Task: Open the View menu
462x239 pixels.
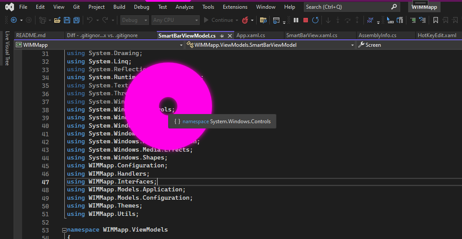Action: (59, 7)
